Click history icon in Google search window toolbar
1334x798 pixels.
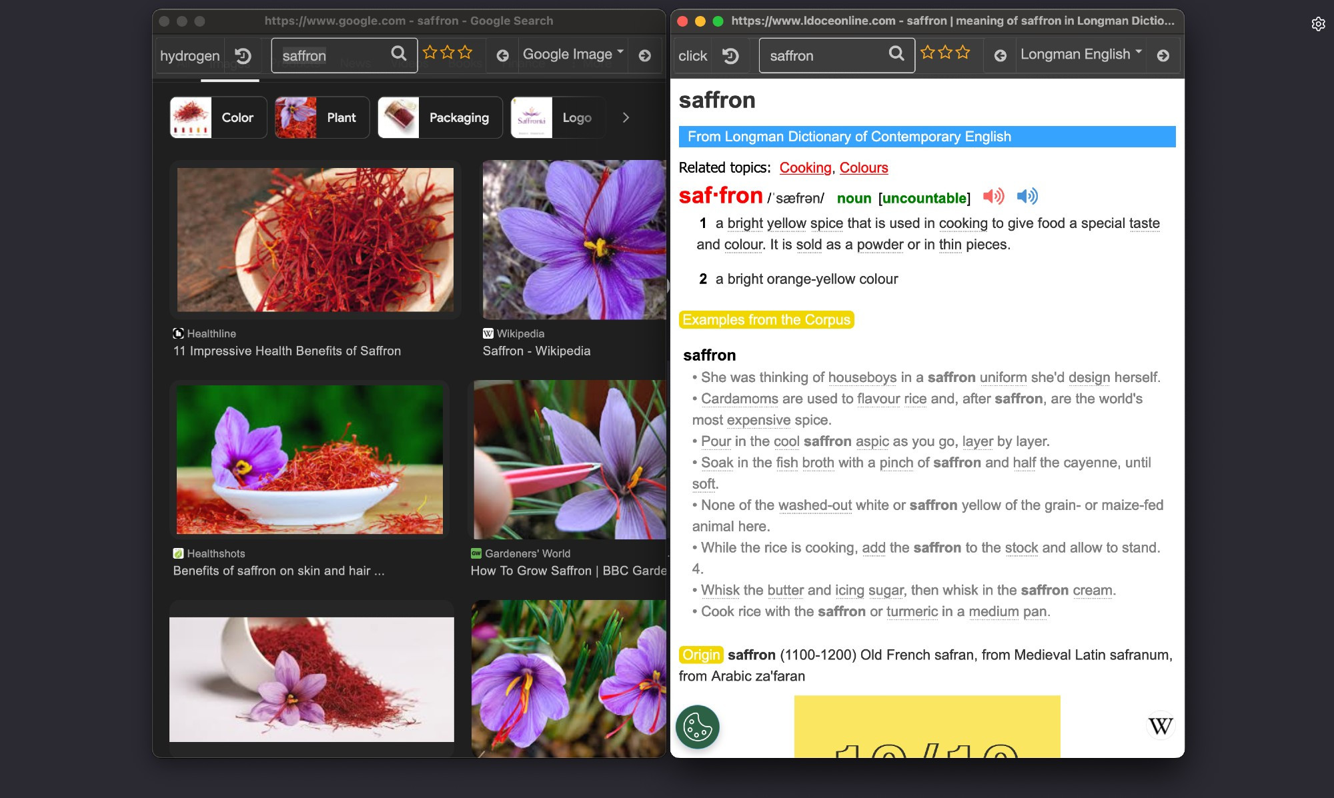point(243,56)
